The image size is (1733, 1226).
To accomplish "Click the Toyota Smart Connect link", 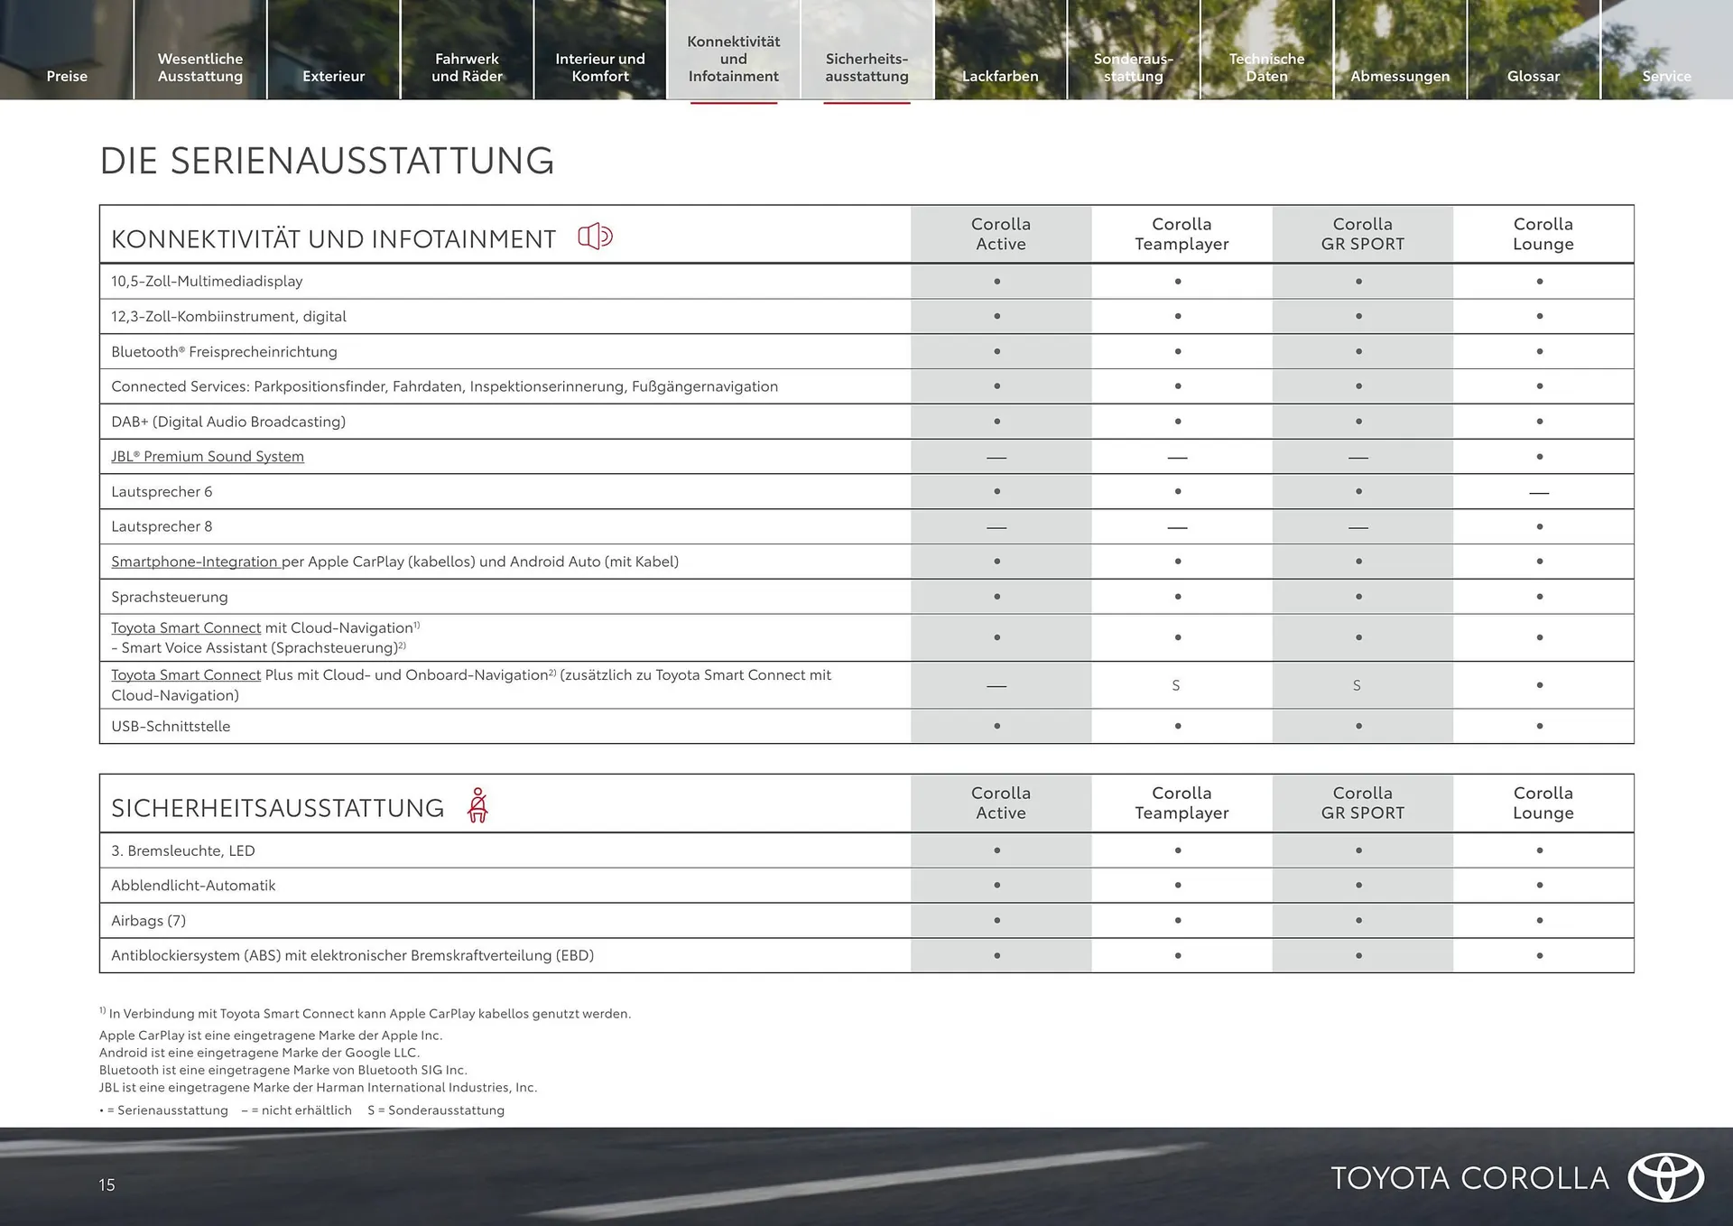I will click(x=185, y=627).
